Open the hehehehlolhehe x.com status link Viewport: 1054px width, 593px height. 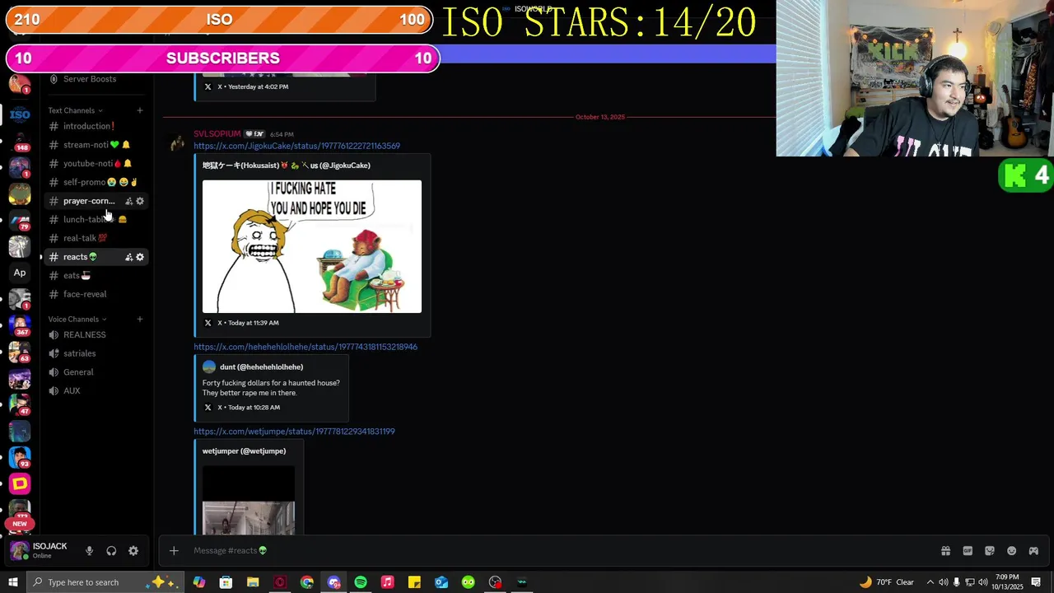click(305, 347)
